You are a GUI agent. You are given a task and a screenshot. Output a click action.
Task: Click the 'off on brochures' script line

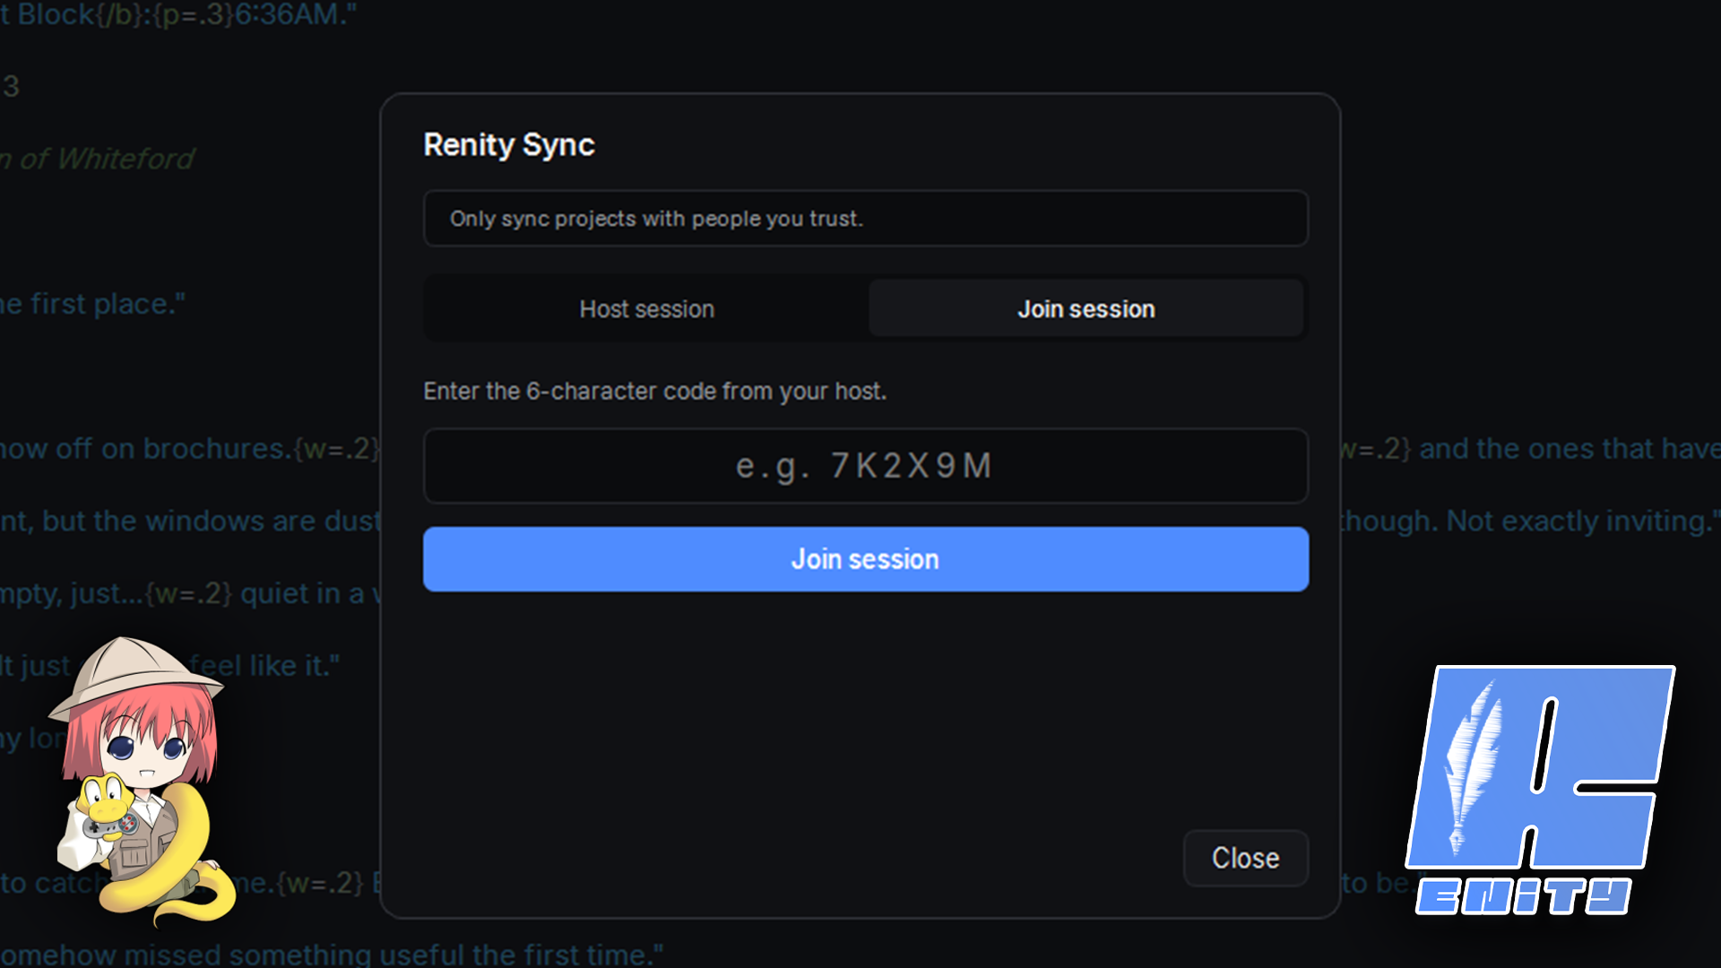coord(190,448)
